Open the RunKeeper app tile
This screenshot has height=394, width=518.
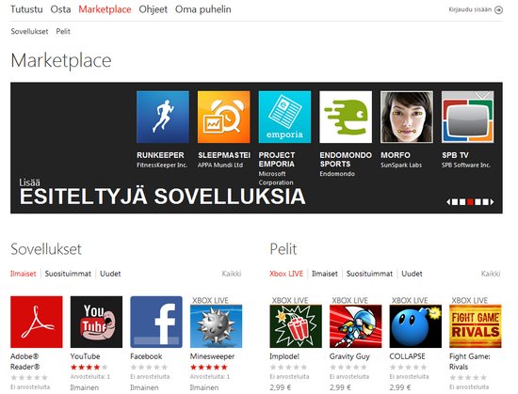tap(163, 117)
